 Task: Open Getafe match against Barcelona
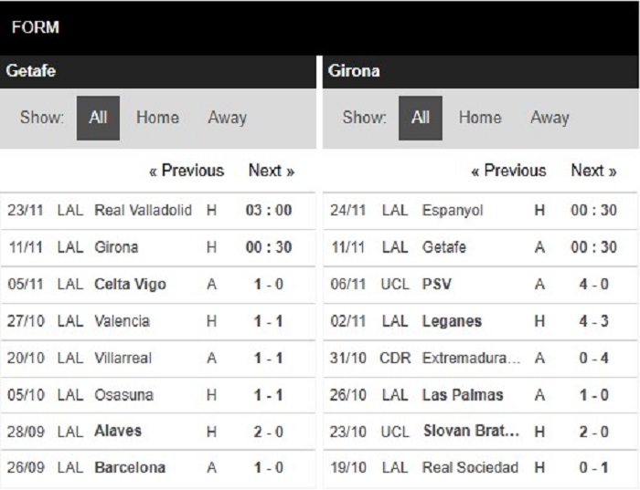(157, 468)
